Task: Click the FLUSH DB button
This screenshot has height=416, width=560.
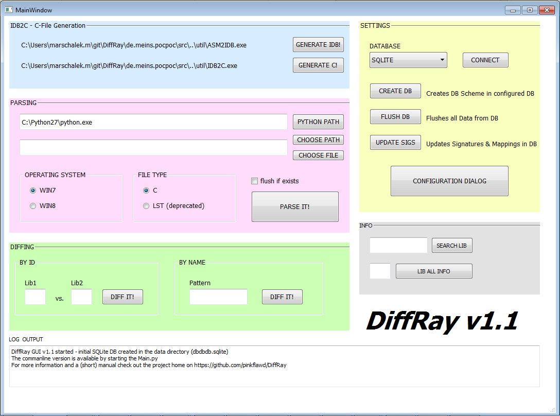Action: coord(395,116)
